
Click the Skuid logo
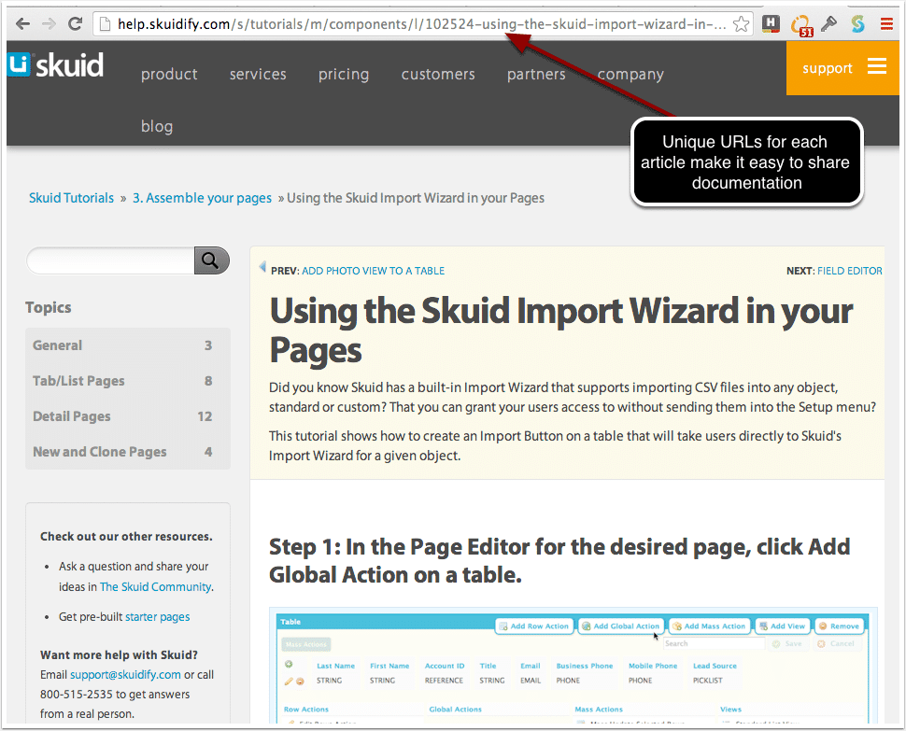coord(56,64)
